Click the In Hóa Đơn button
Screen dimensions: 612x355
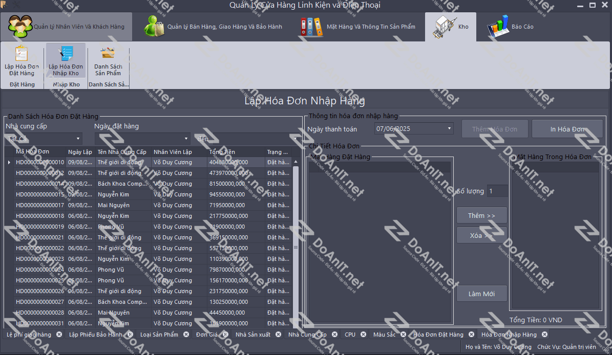point(567,129)
